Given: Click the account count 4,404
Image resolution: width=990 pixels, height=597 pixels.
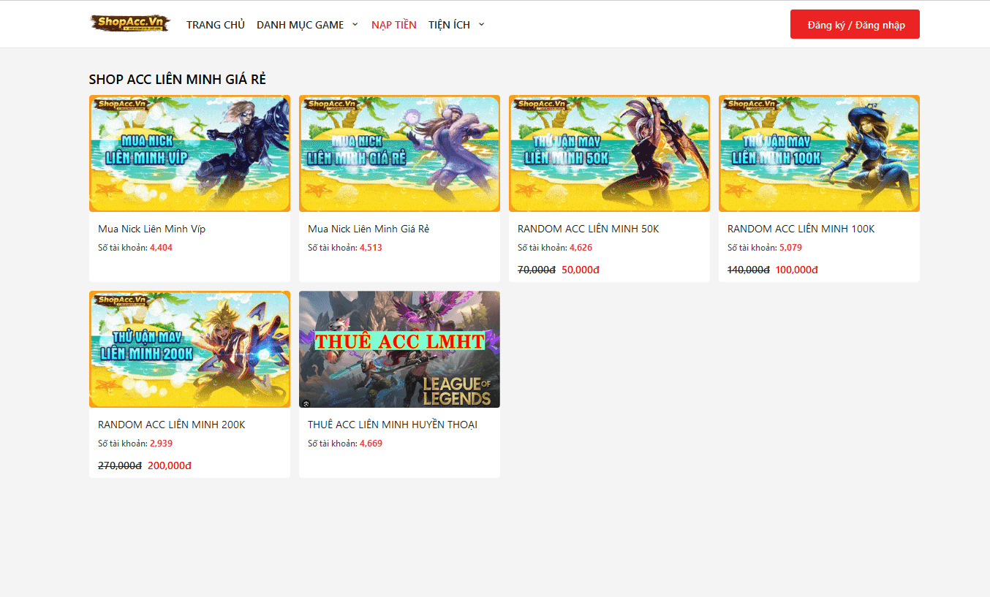Looking at the screenshot, I should (x=161, y=248).
